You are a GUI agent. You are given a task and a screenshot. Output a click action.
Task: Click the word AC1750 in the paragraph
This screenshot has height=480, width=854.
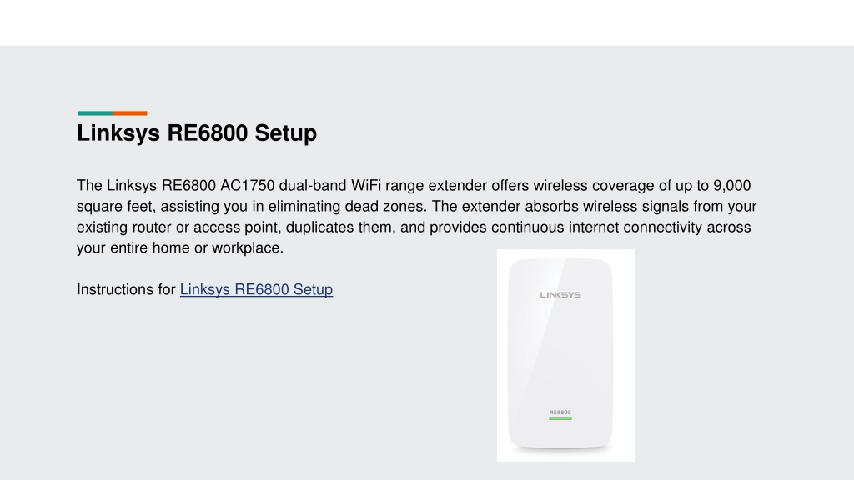247,186
